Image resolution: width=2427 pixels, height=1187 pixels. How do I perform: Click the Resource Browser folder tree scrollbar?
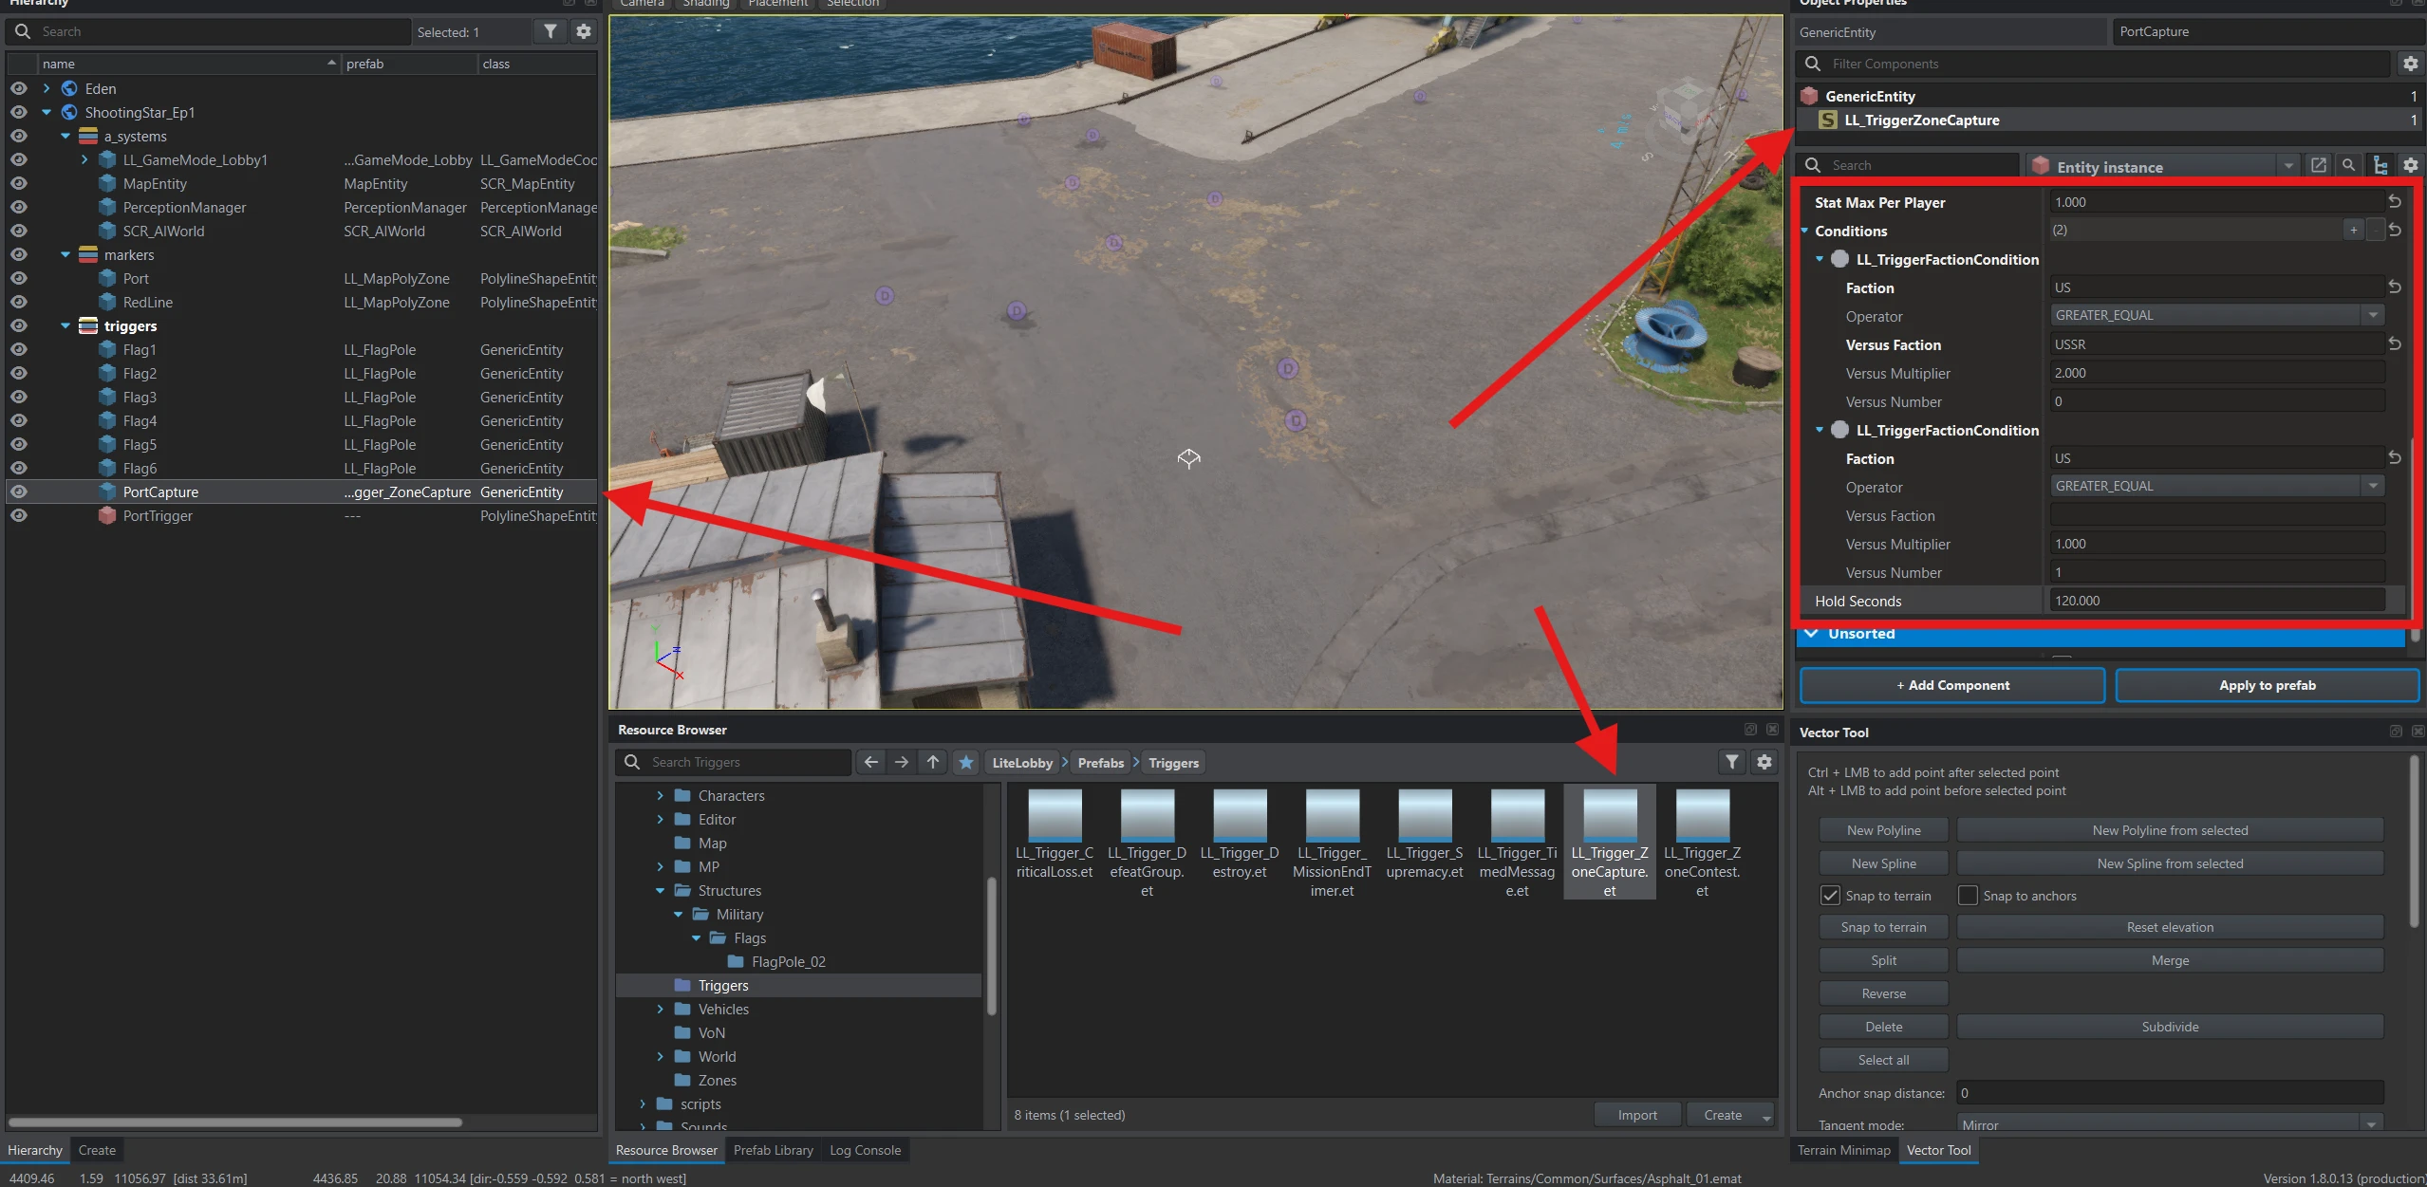(x=992, y=947)
